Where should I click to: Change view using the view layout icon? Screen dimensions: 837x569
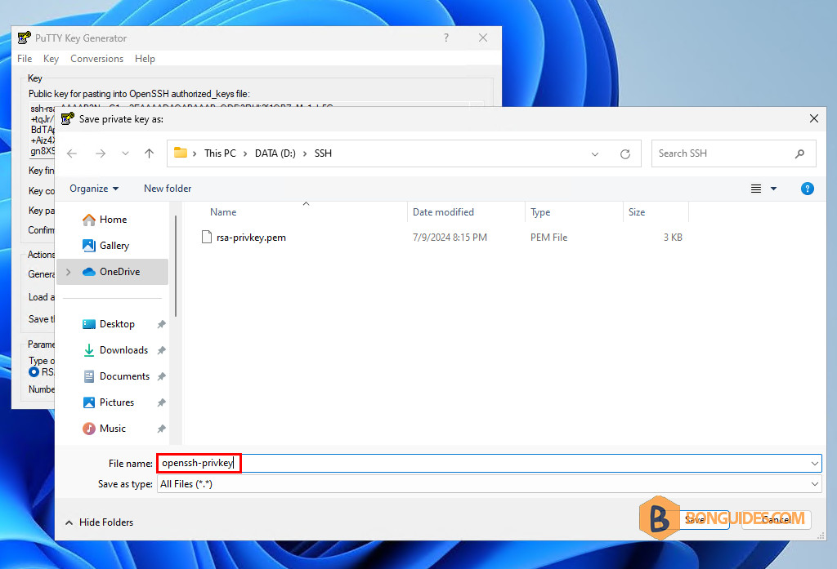[x=756, y=189]
